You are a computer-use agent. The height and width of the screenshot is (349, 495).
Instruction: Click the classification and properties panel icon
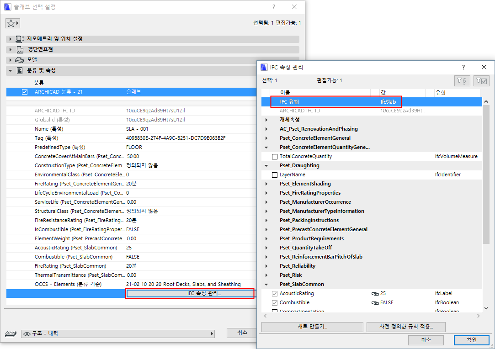click(20, 70)
